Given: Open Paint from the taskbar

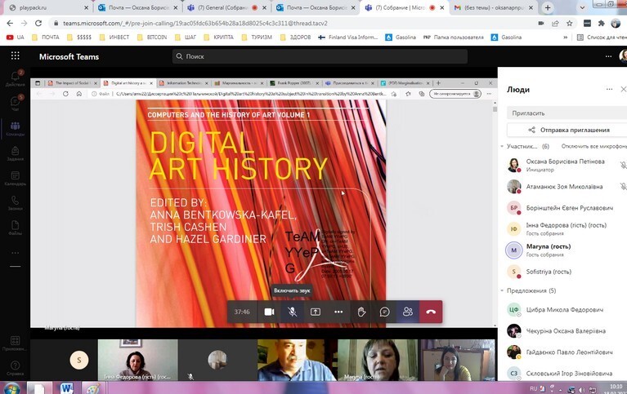Looking at the screenshot, I should click(x=93, y=388).
